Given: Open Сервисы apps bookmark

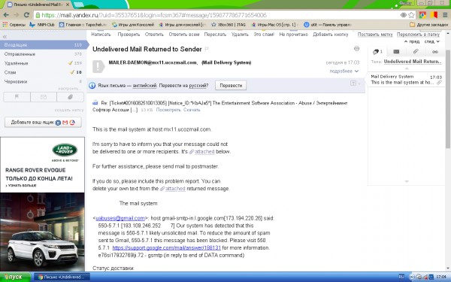Looking at the screenshot, I should tap(14, 25).
